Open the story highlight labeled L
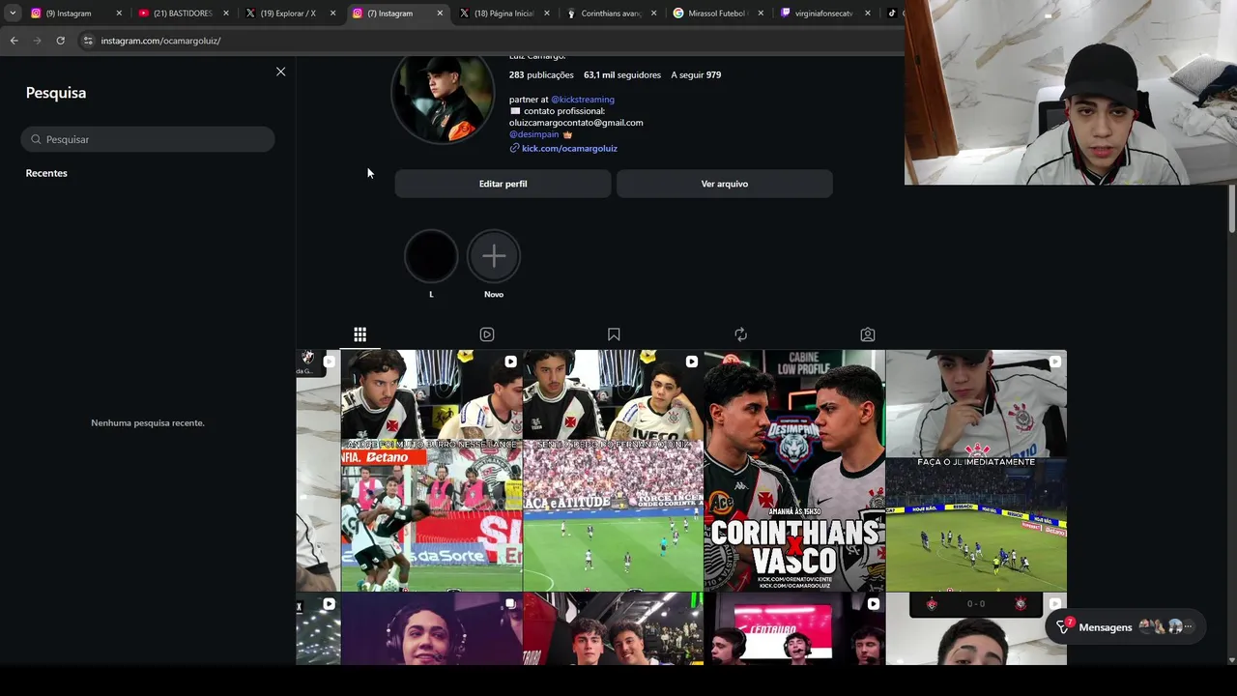 tap(431, 256)
